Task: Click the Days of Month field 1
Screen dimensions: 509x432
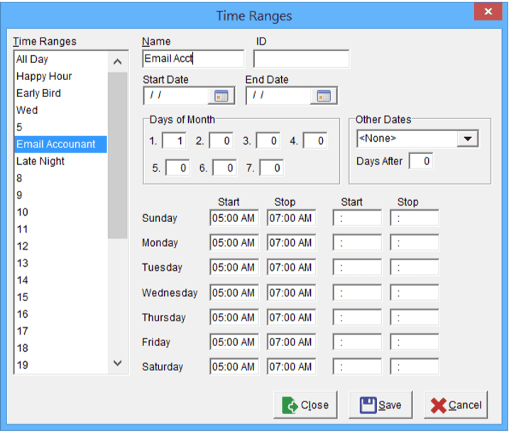Action: [174, 141]
